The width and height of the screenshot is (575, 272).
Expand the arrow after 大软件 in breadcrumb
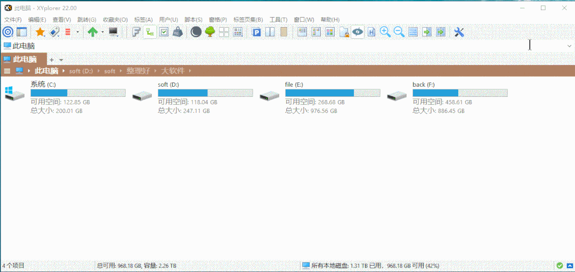click(x=189, y=71)
